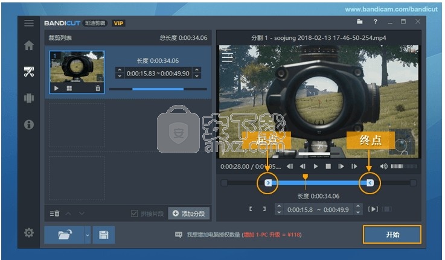Click the 0:00:28.00 current time readout
The width and height of the screenshot is (445, 260).
coord(235,166)
